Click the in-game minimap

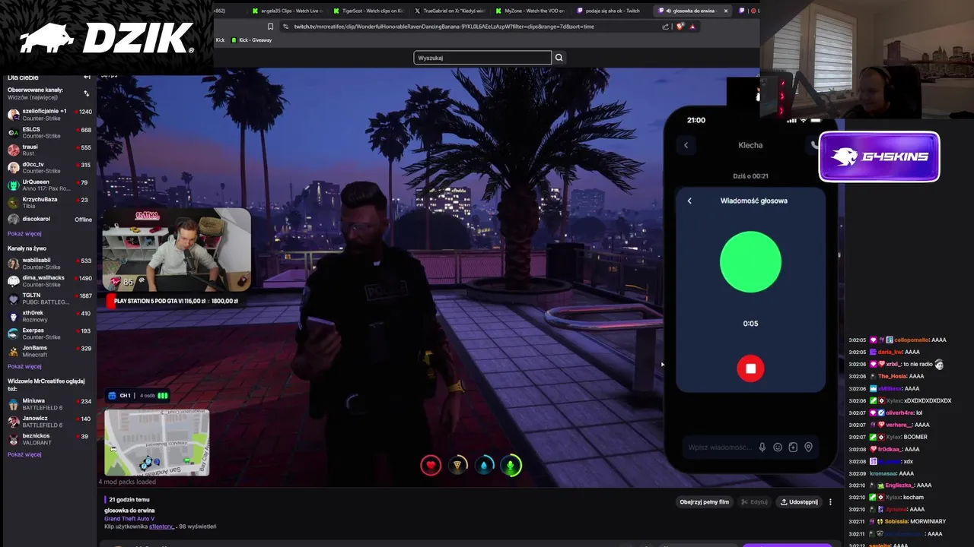click(x=157, y=443)
